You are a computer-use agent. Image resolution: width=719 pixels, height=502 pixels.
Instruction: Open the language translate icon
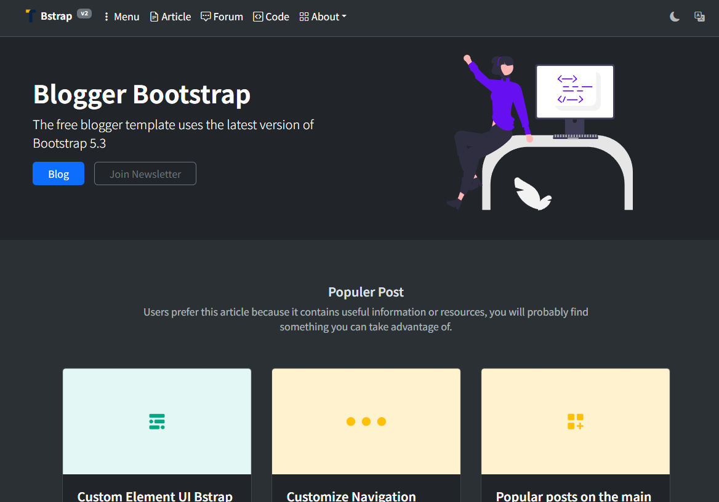(699, 17)
